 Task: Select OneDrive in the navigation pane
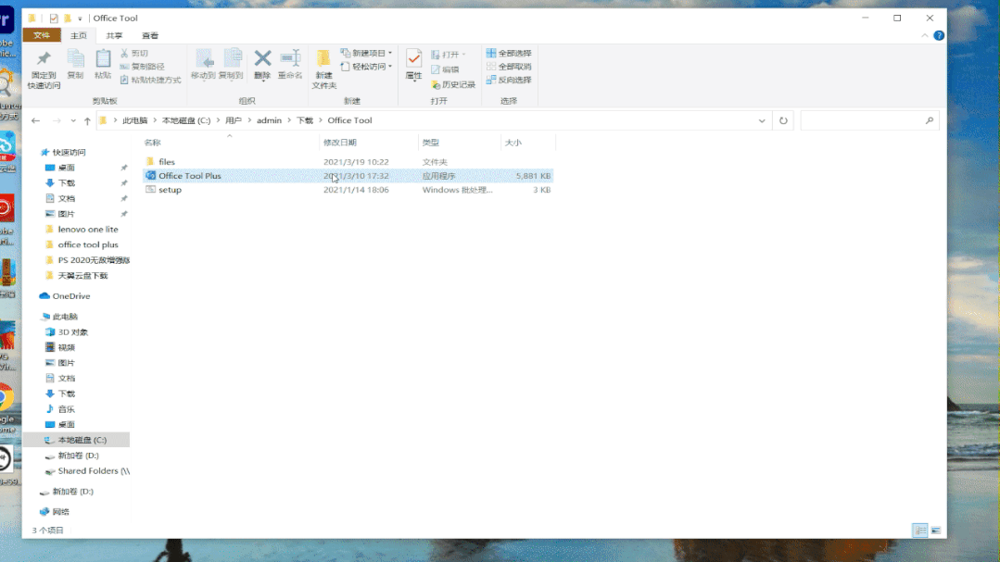pyautogui.click(x=70, y=296)
